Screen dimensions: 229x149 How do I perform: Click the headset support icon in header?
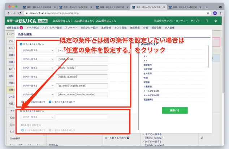tap(207, 21)
